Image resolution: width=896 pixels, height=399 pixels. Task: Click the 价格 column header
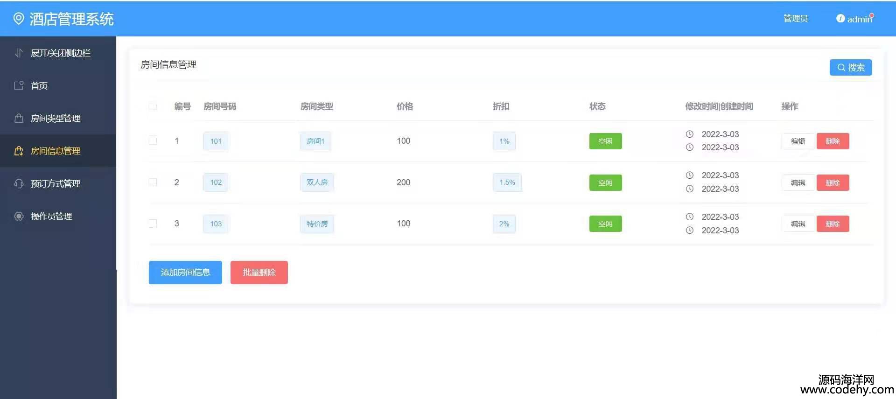405,106
